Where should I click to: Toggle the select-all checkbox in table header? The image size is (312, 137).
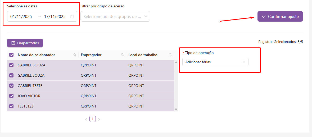point(11,55)
